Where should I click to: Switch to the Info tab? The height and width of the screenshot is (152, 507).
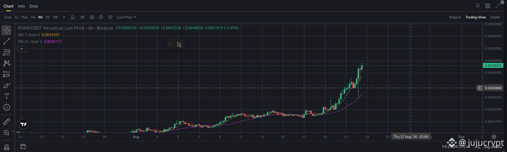21,6
